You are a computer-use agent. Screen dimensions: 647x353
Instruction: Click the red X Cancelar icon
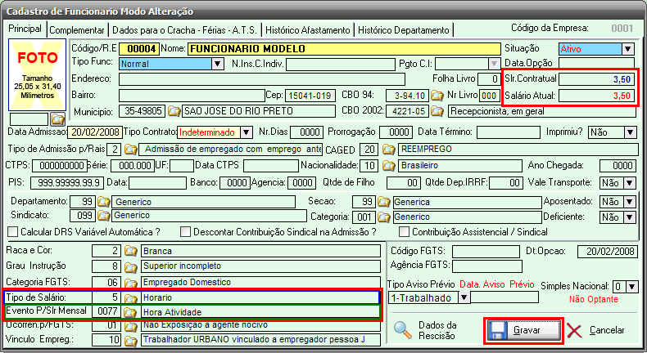574,330
